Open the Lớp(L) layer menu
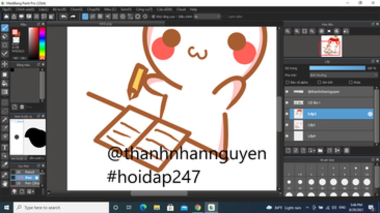The height and width of the screenshot is (213, 380). 43,9
